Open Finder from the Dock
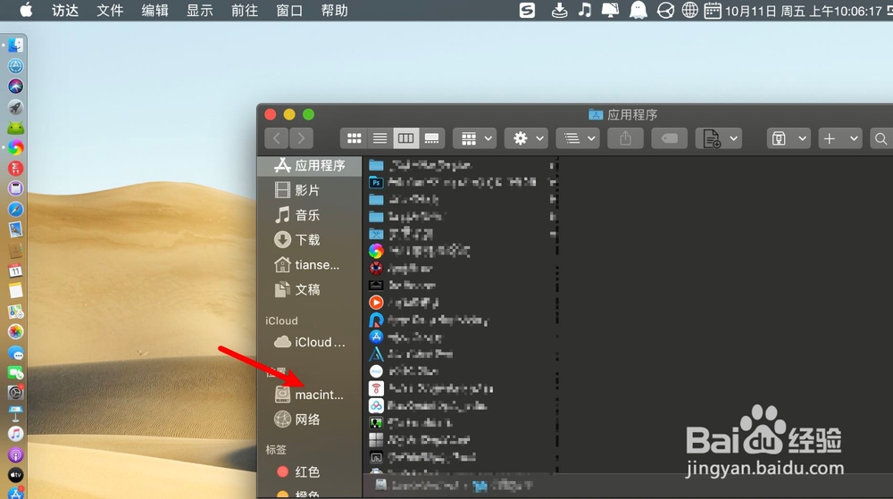893x499 pixels. [x=15, y=46]
